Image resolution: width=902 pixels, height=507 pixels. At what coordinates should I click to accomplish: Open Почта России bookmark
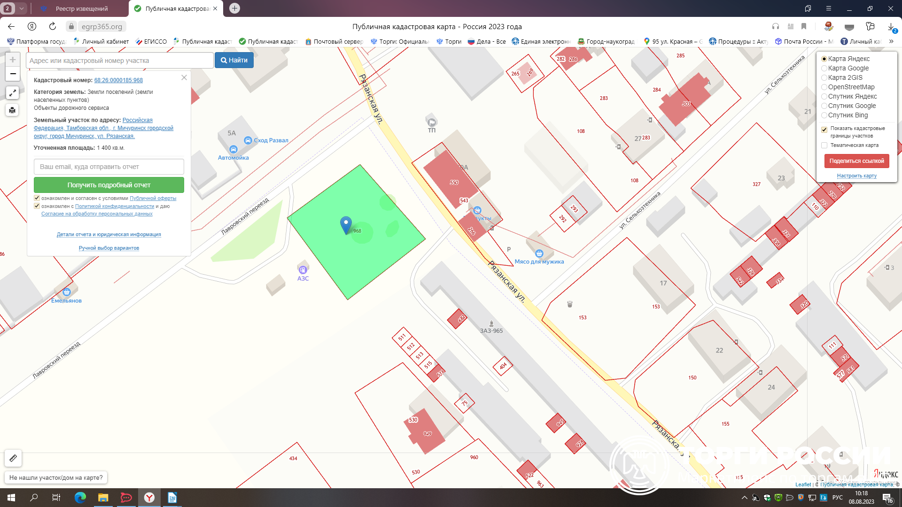[804, 41]
